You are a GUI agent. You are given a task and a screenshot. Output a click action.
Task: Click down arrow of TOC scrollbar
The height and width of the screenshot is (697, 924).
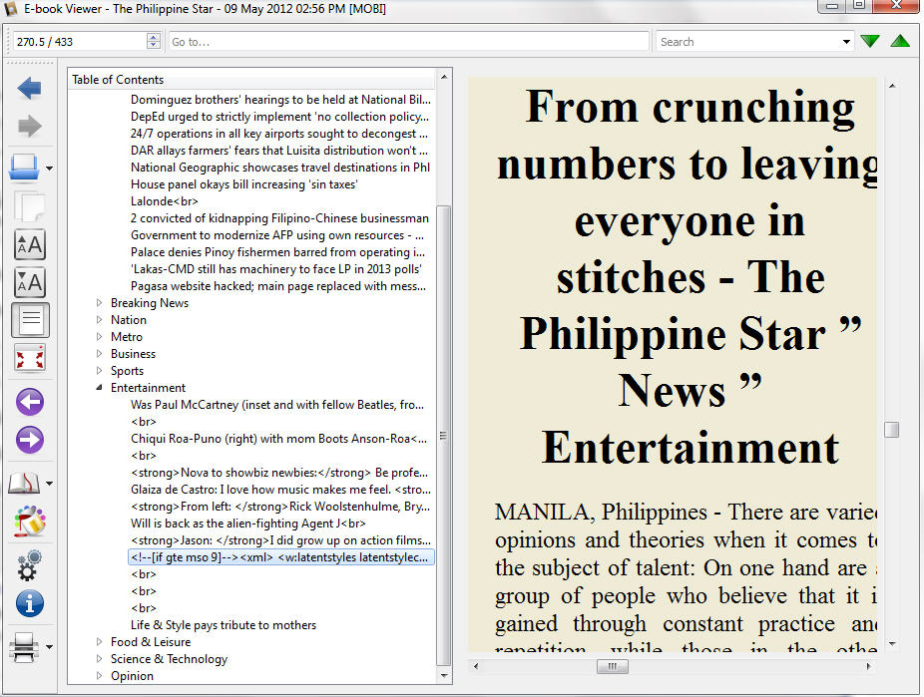pos(444,676)
